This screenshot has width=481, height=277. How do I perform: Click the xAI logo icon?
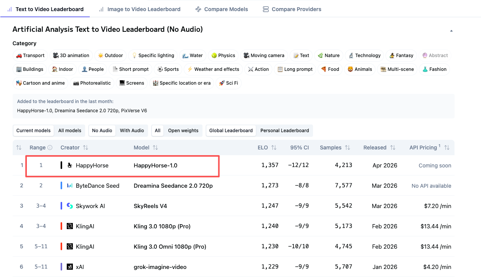[x=69, y=267]
